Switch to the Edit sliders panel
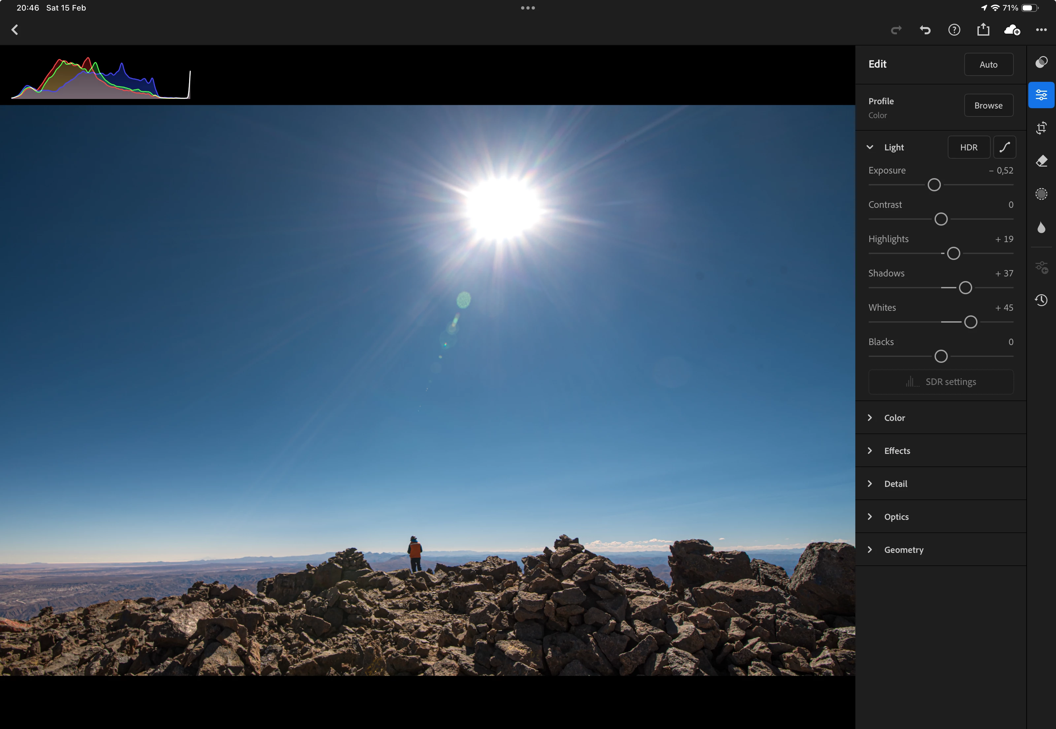This screenshot has height=729, width=1056. [x=1041, y=95]
